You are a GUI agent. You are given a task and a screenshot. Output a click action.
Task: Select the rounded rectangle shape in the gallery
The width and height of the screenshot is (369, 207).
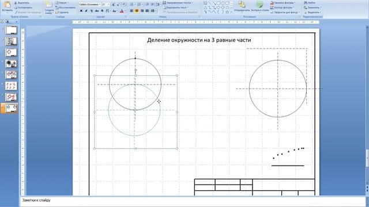227,3
